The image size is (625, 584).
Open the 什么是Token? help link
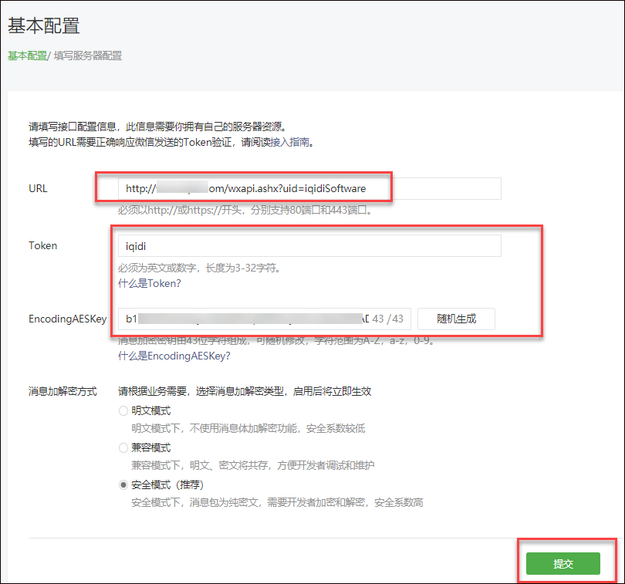coord(150,283)
